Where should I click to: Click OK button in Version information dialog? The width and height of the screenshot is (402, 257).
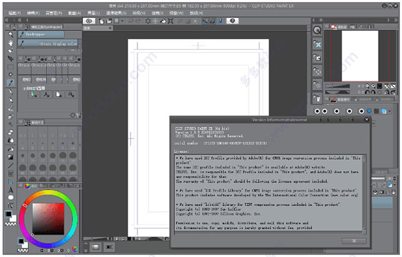pos(354,241)
